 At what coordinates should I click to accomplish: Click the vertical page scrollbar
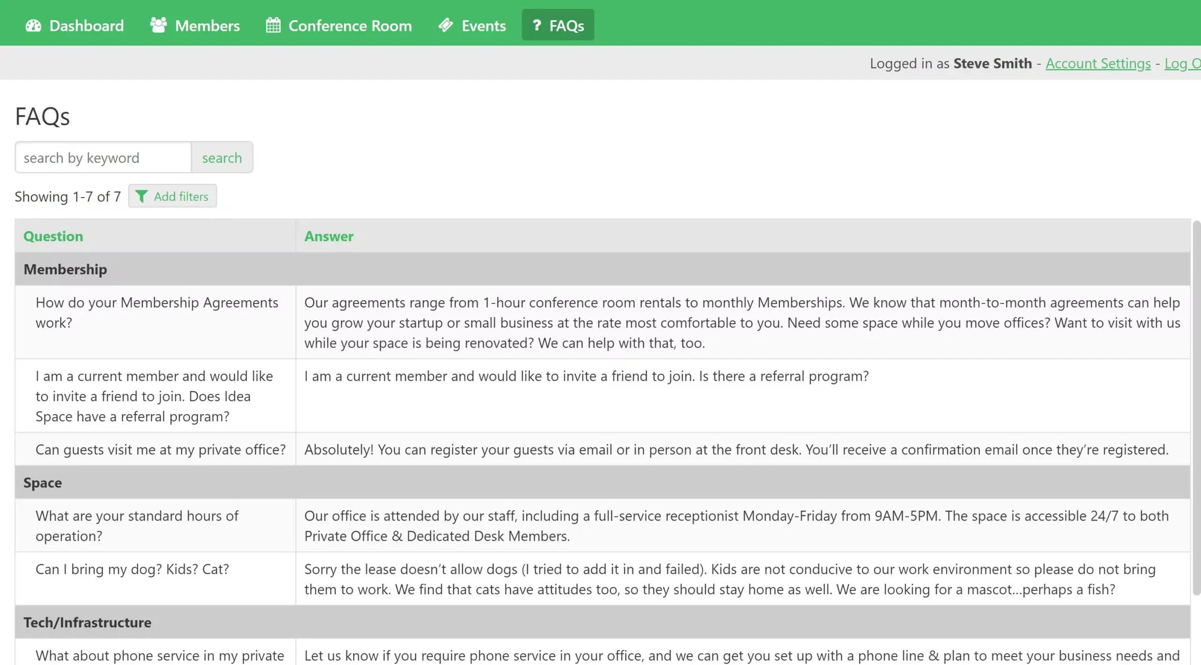1196,408
